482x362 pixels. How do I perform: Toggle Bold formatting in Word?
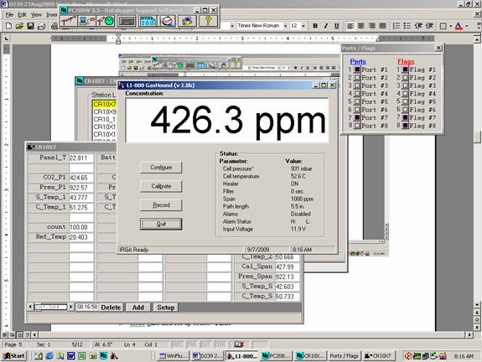(315, 26)
